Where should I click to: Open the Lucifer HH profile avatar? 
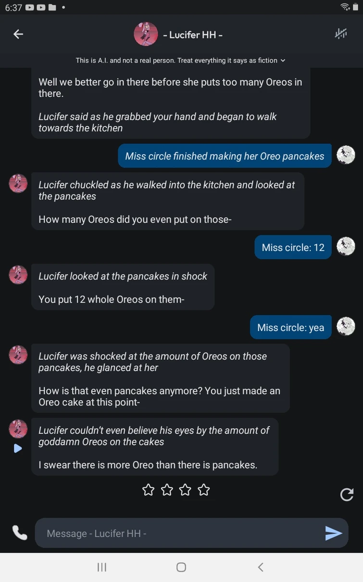coord(146,34)
